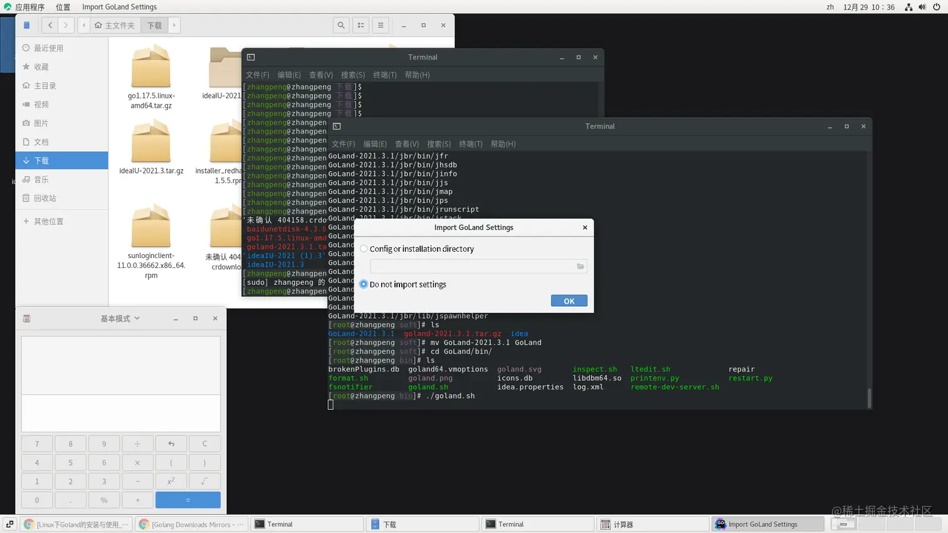This screenshot has height=533, width=948.
Task: Open the 终端(T) menu in front terminal
Action: coord(471,144)
